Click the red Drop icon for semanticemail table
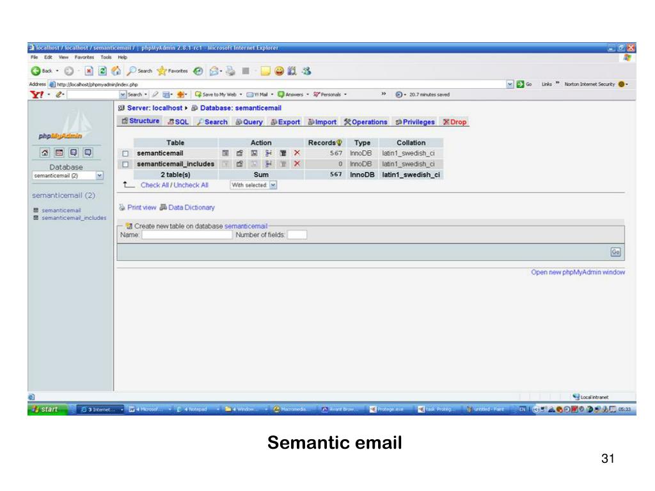 (x=296, y=153)
